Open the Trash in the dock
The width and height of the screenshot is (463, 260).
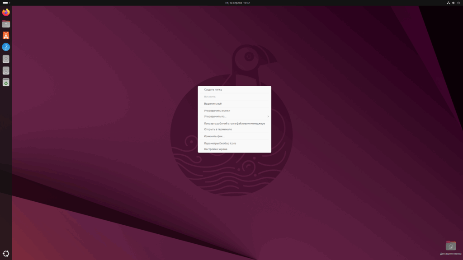pos(6,82)
